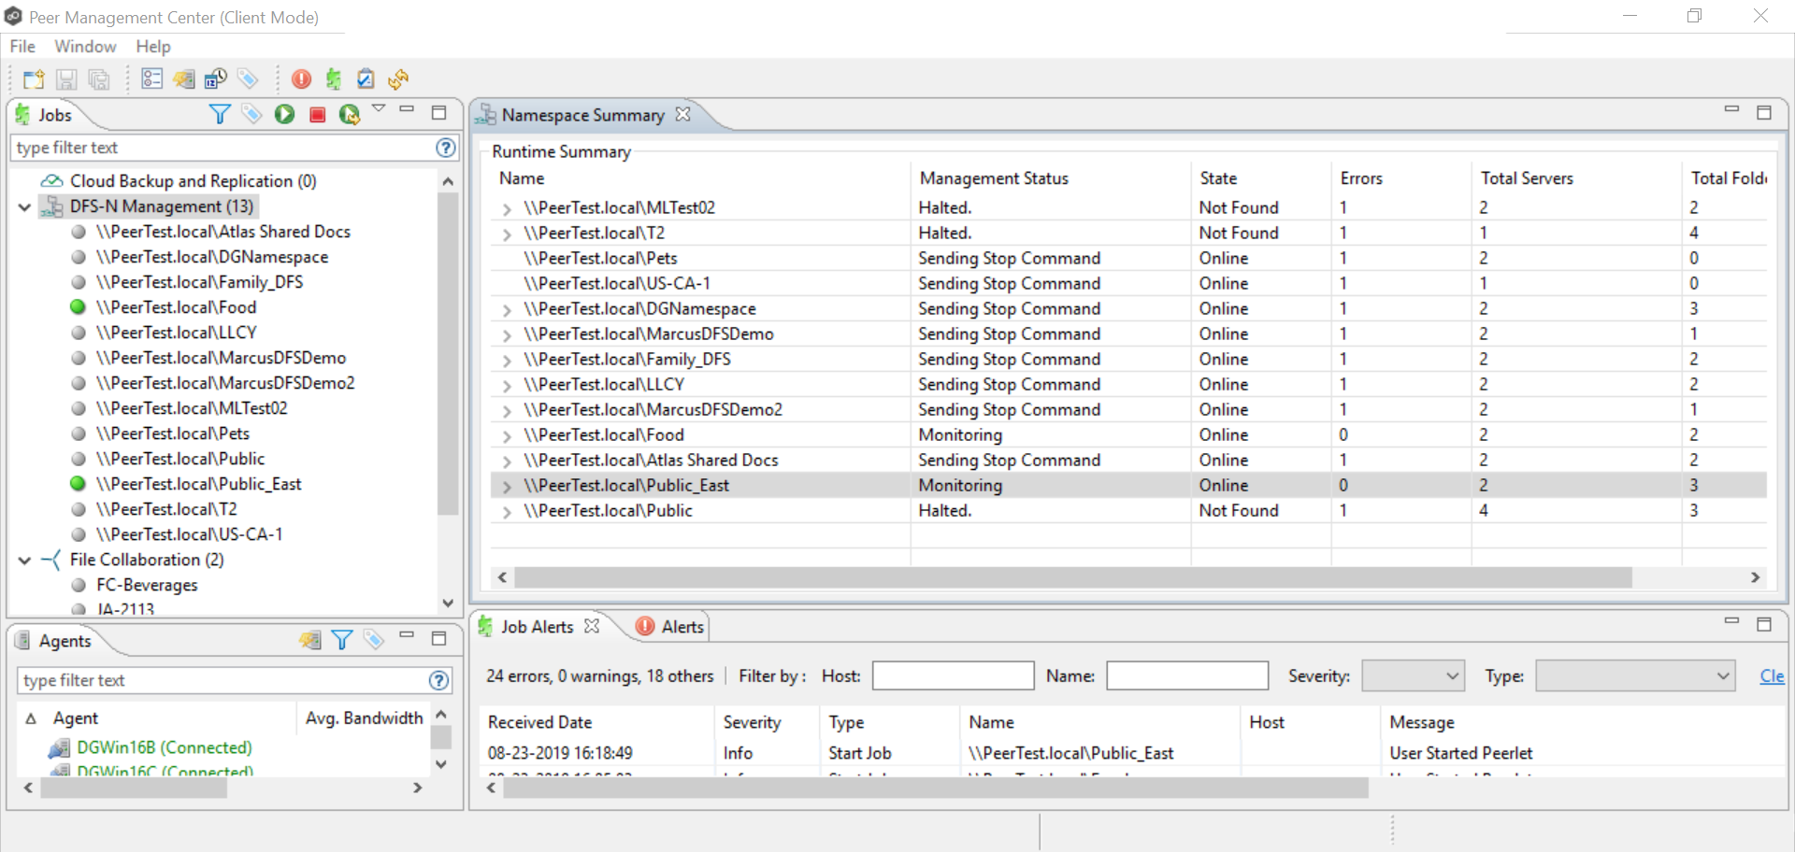Image resolution: width=1795 pixels, height=852 pixels.
Task: Close the Namespace Summary tab
Action: (683, 114)
